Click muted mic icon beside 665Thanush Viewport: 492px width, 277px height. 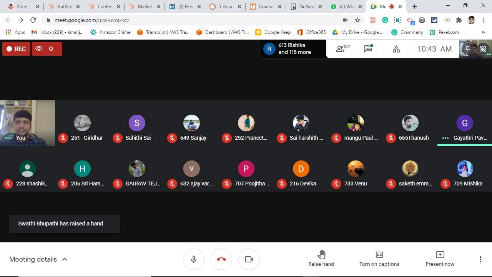391,138
